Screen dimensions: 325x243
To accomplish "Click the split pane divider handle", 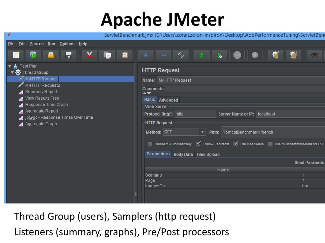I will pos(136,193).
